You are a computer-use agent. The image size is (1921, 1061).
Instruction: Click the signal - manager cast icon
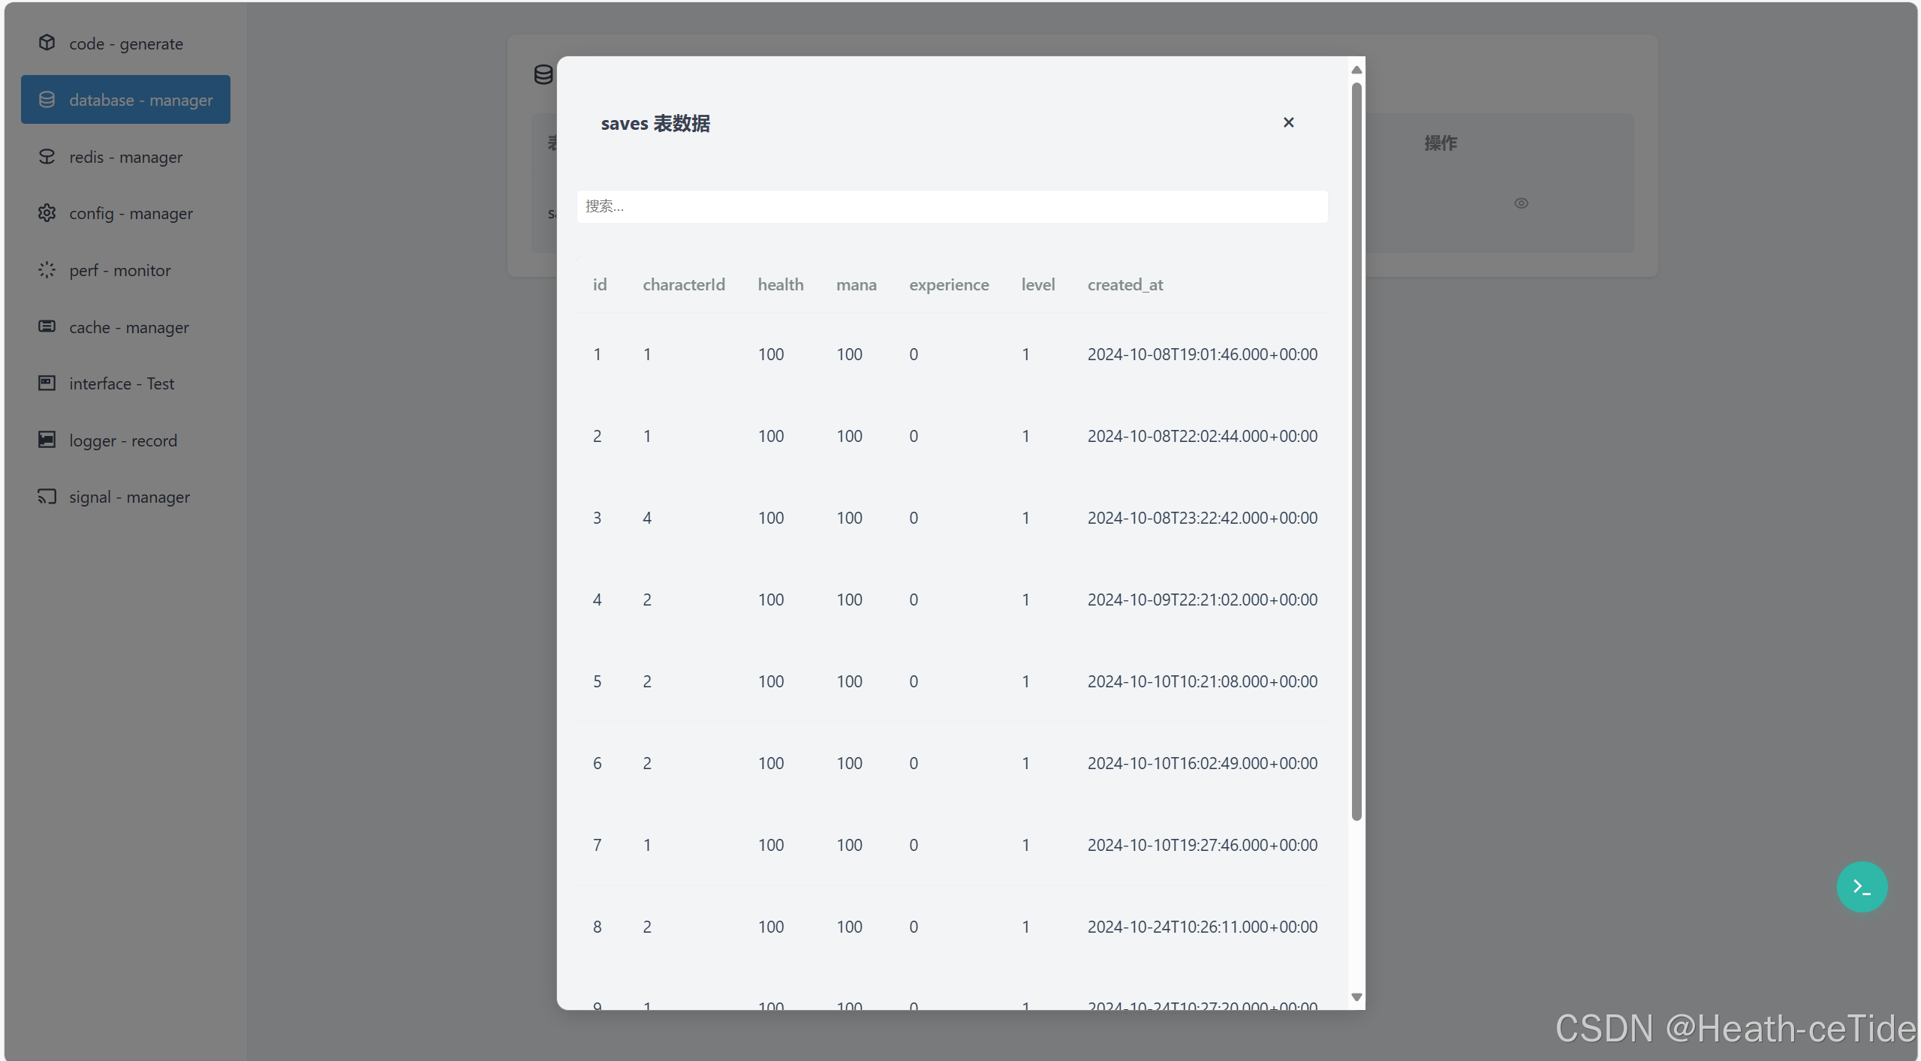47,497
